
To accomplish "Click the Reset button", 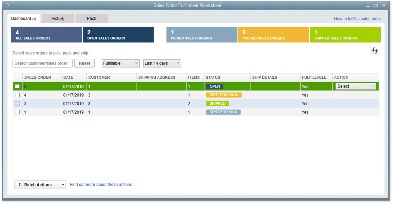I will [x=85, y=63].
